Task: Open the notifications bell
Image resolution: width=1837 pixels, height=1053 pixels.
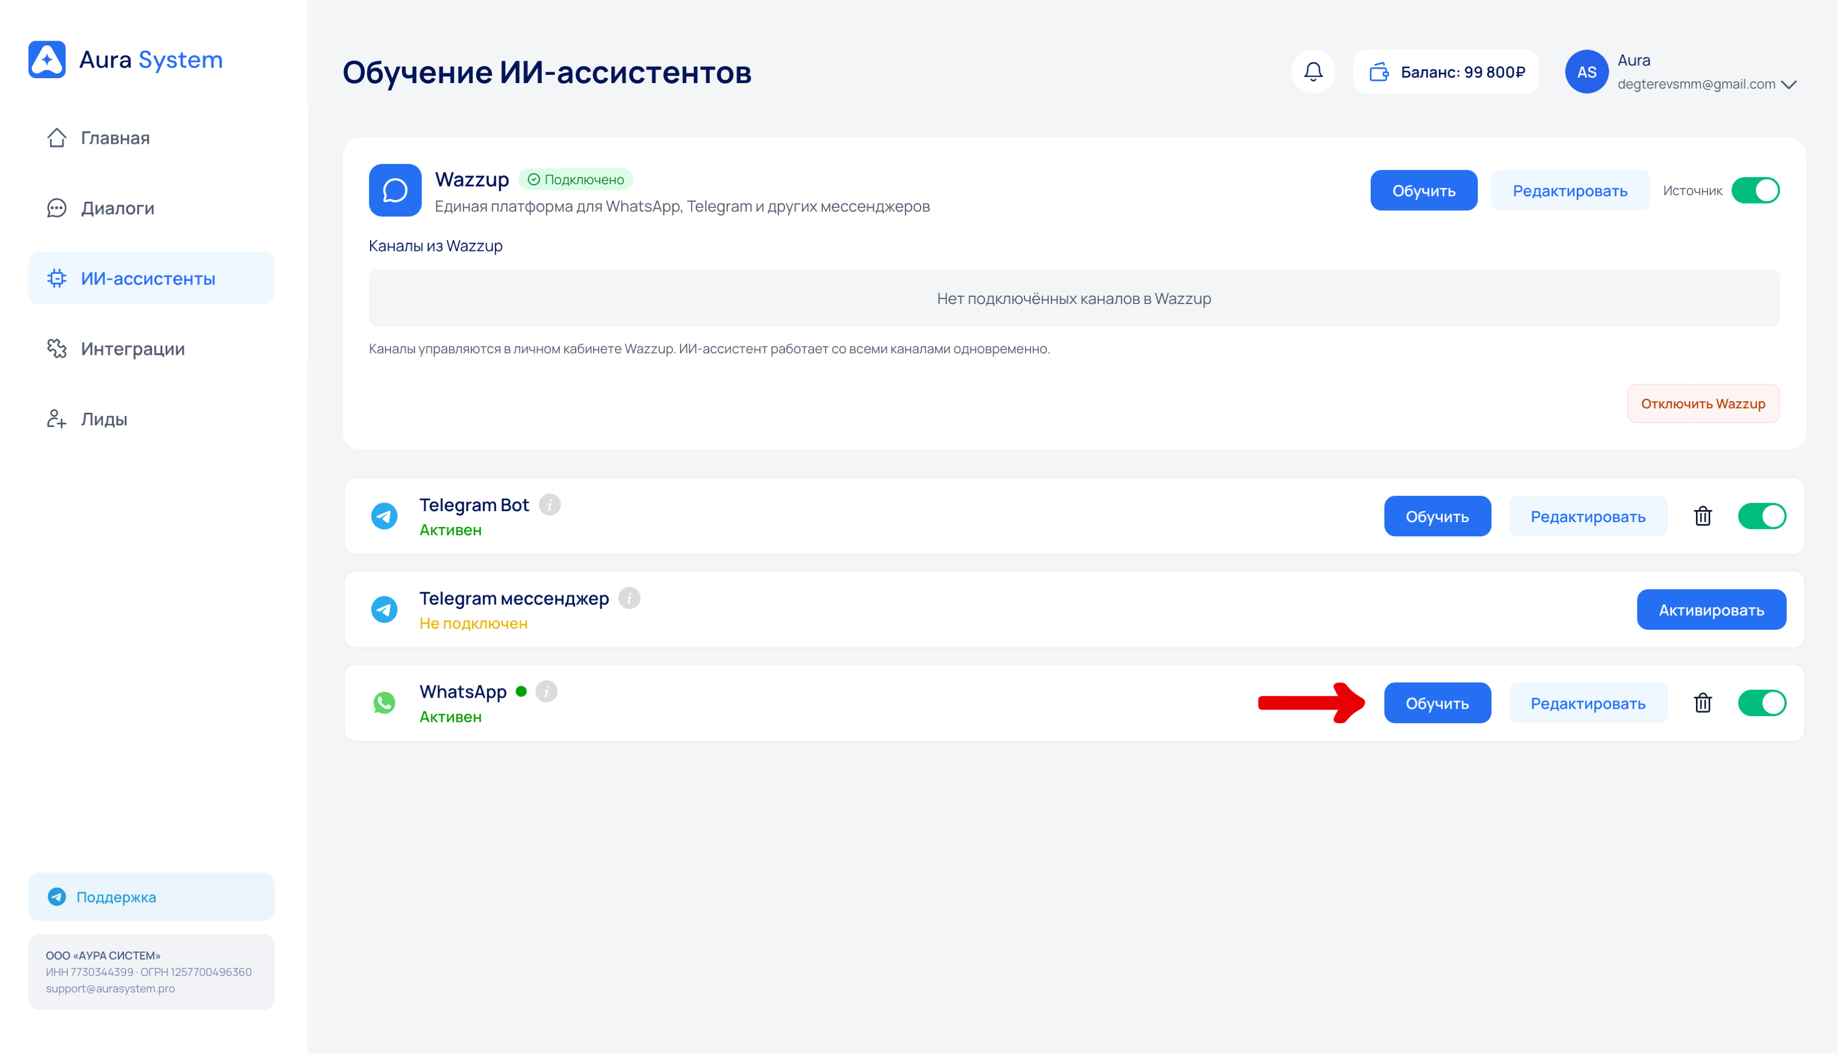Action: pyautogui.click(x=1313, y=72)
